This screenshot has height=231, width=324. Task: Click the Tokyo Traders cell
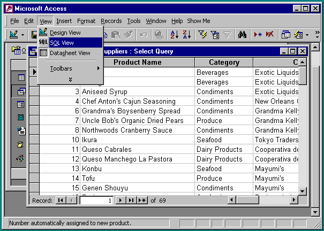(276, 140)
